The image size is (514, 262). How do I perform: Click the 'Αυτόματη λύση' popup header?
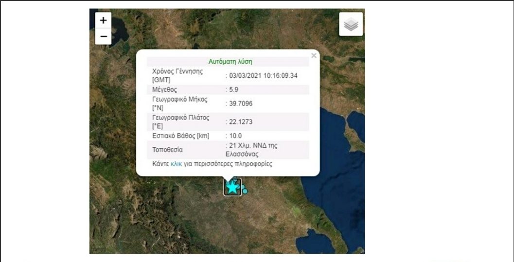coord(230,62)
